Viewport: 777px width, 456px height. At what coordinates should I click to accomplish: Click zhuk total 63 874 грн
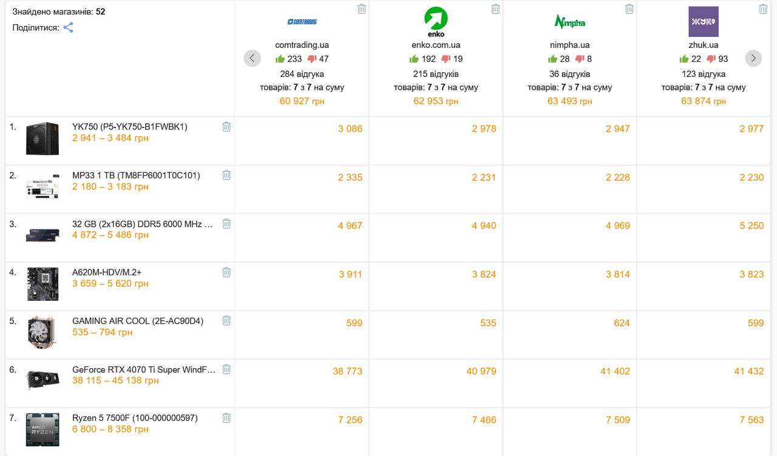[x=704, y=101]
